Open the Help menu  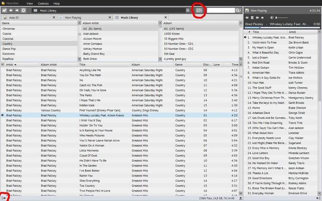(56, 4)
